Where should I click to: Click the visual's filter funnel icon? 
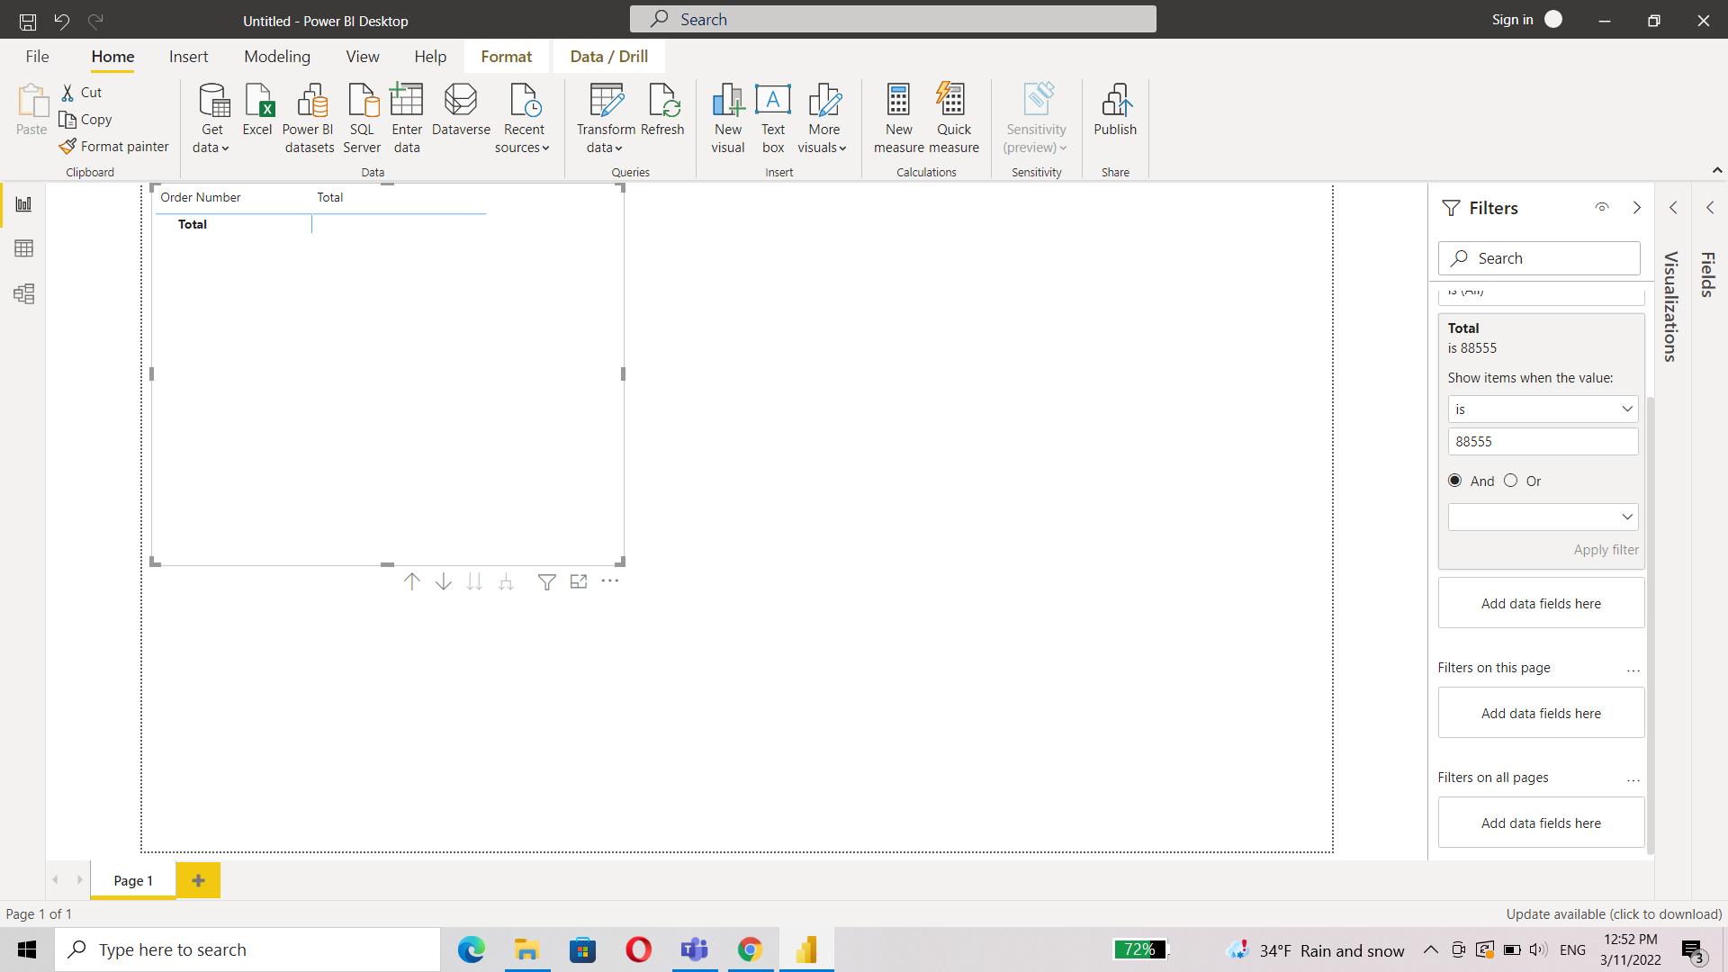(546, 582)
